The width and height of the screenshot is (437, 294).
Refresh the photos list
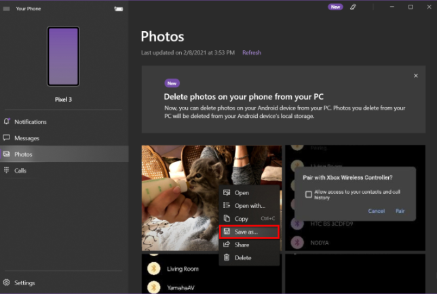click(x=251, y=53)
